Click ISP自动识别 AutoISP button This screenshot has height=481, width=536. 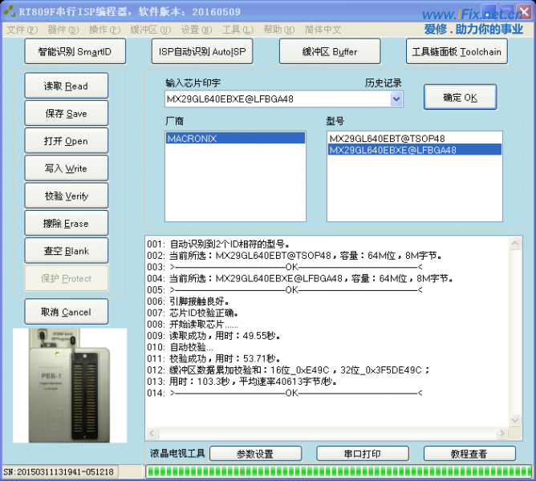201,52
